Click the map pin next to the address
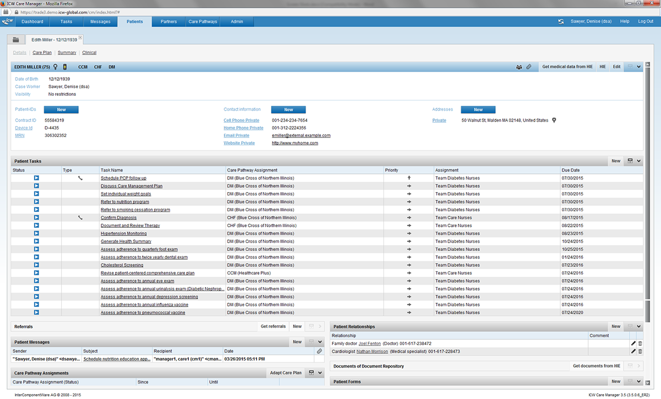This screenshot has height=399, width=661. tap(554, 120)
